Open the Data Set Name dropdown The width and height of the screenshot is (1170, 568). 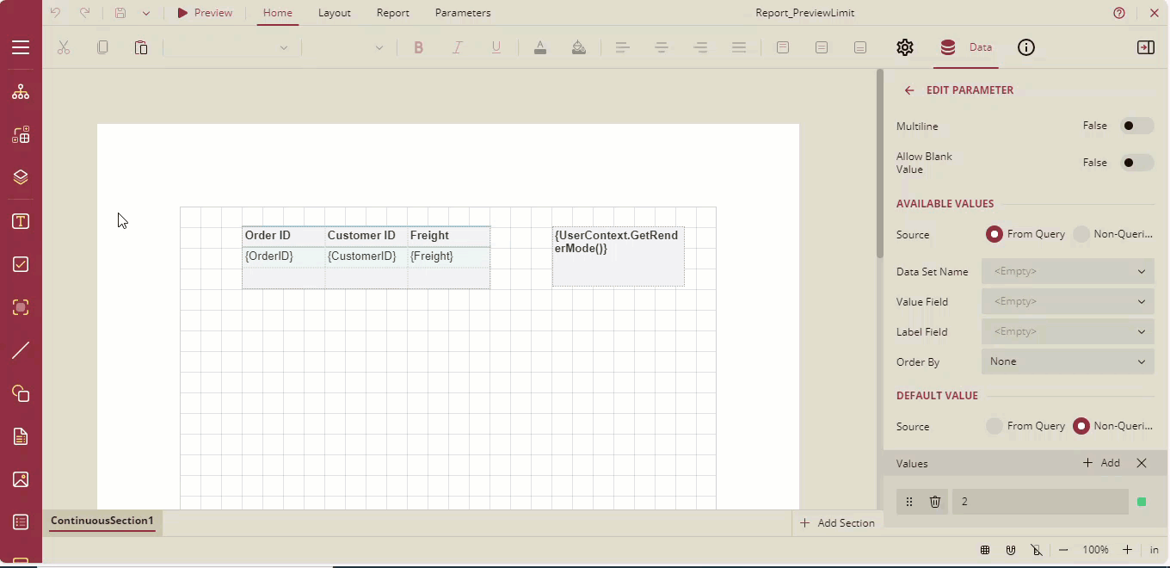click(x=1067, y=271)
